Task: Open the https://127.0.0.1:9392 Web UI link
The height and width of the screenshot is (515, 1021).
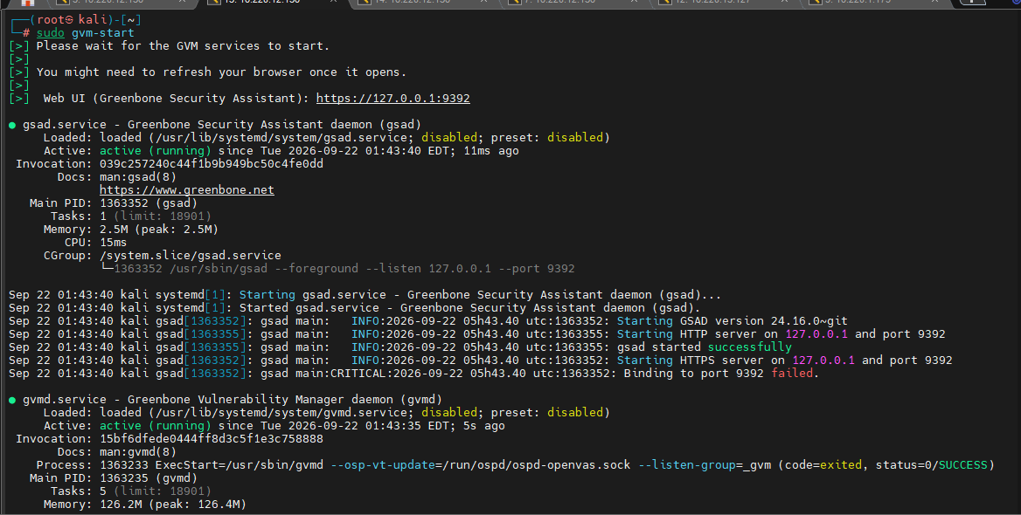Action: (x=392, y=98)
